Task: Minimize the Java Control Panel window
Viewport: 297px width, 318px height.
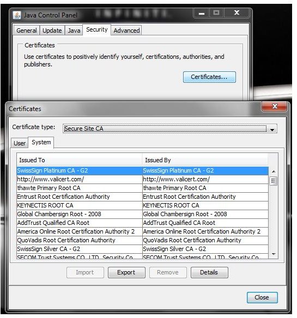Action: [x=202, y=13]
